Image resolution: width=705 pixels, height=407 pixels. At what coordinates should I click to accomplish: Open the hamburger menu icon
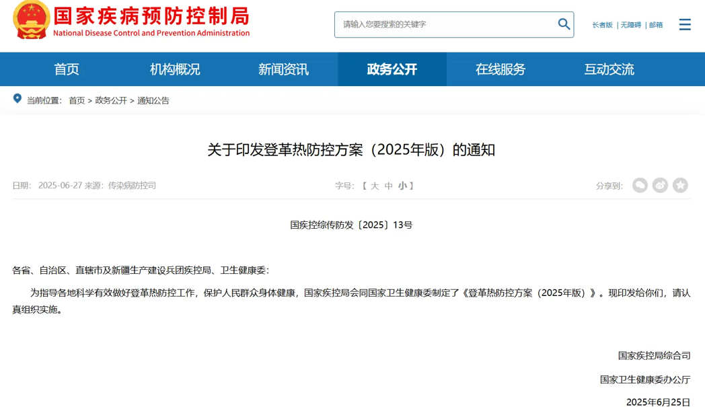[685, 25]
